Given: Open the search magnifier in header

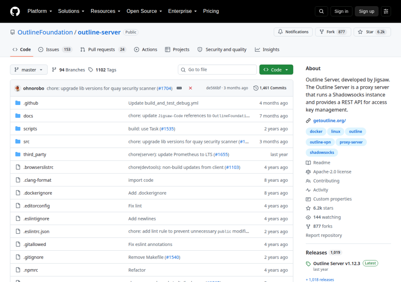Looking at the screenshot, I should tap(321, 11).
